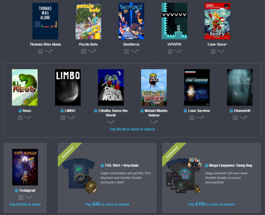
Task: Select the 'Dustforce' title text
Action: coord(131,44)
